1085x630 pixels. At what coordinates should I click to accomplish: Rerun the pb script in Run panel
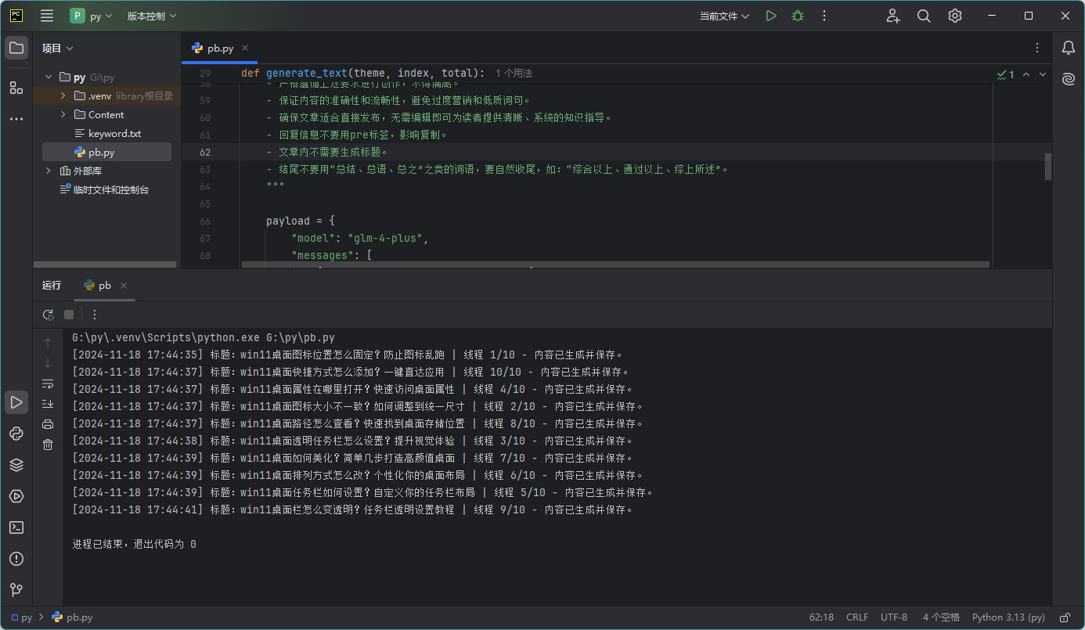(x=48, y=315)
